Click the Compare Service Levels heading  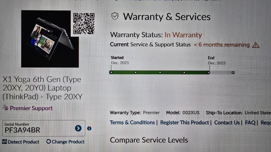(x=149, y=140)
